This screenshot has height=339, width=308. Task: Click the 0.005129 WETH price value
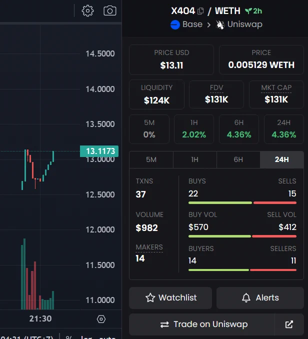pyautogui.click(x=261, y=65)
